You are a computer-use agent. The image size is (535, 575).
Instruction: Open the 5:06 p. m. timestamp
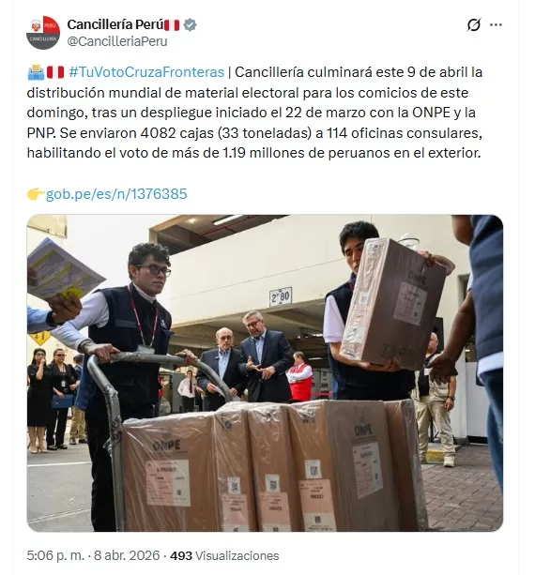click(x=55, y=555)
